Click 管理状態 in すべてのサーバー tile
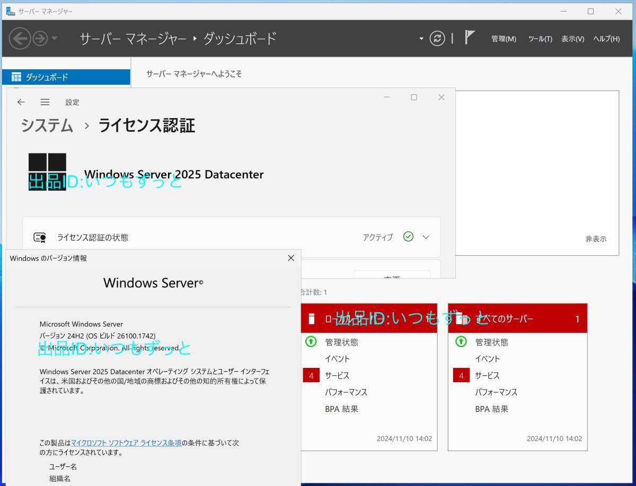Screen dimensions: 636x486 [491, 342]
